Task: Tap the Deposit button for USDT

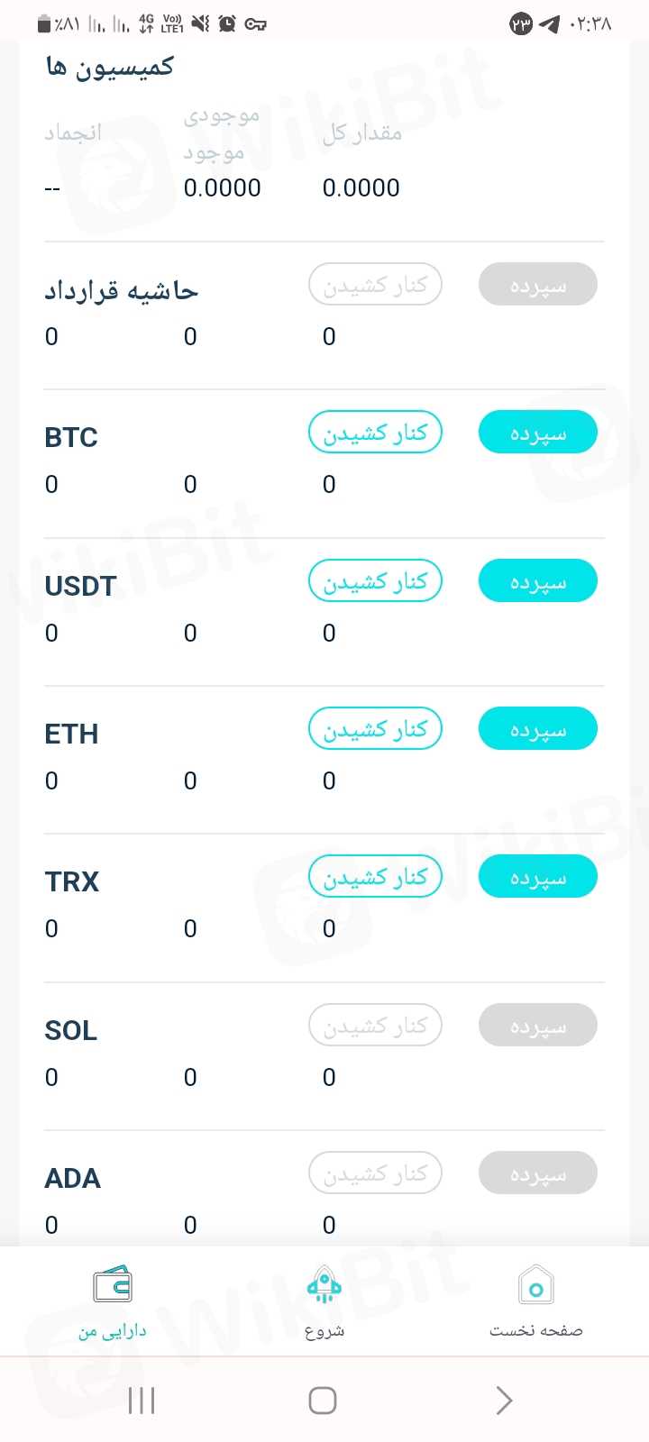Action: [537, 581]
